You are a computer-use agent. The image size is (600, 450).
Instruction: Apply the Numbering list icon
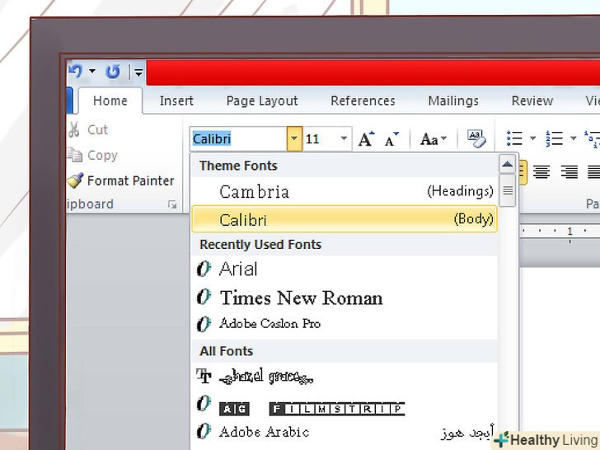click(x=555, y=138)
